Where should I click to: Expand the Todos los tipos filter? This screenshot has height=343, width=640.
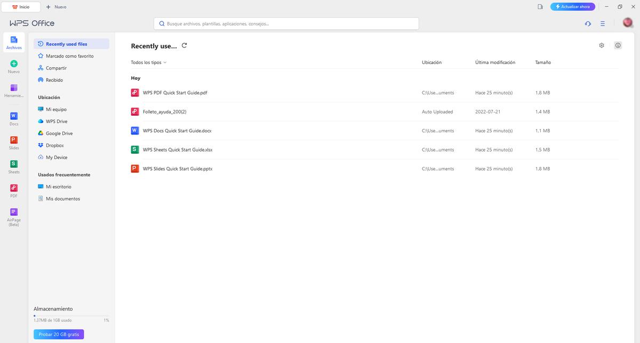tap(149, 62)
